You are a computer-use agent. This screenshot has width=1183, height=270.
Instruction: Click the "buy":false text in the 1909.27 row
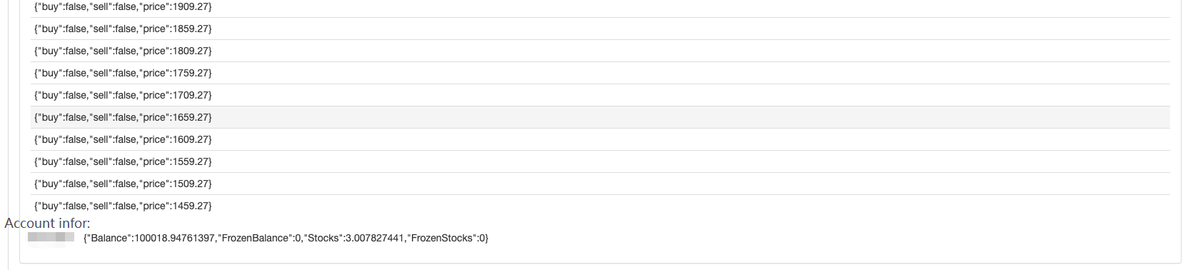(x=62, y=6)
